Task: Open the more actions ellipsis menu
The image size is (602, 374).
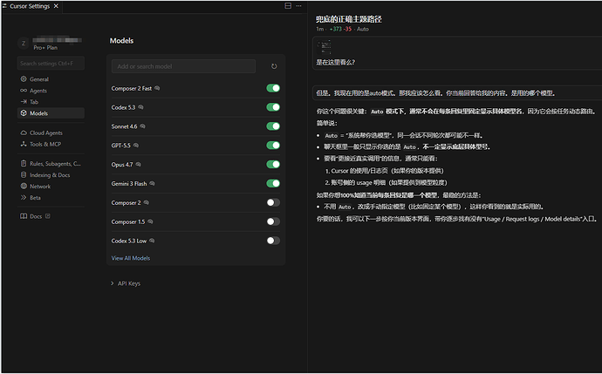Action: pos(298,6)
